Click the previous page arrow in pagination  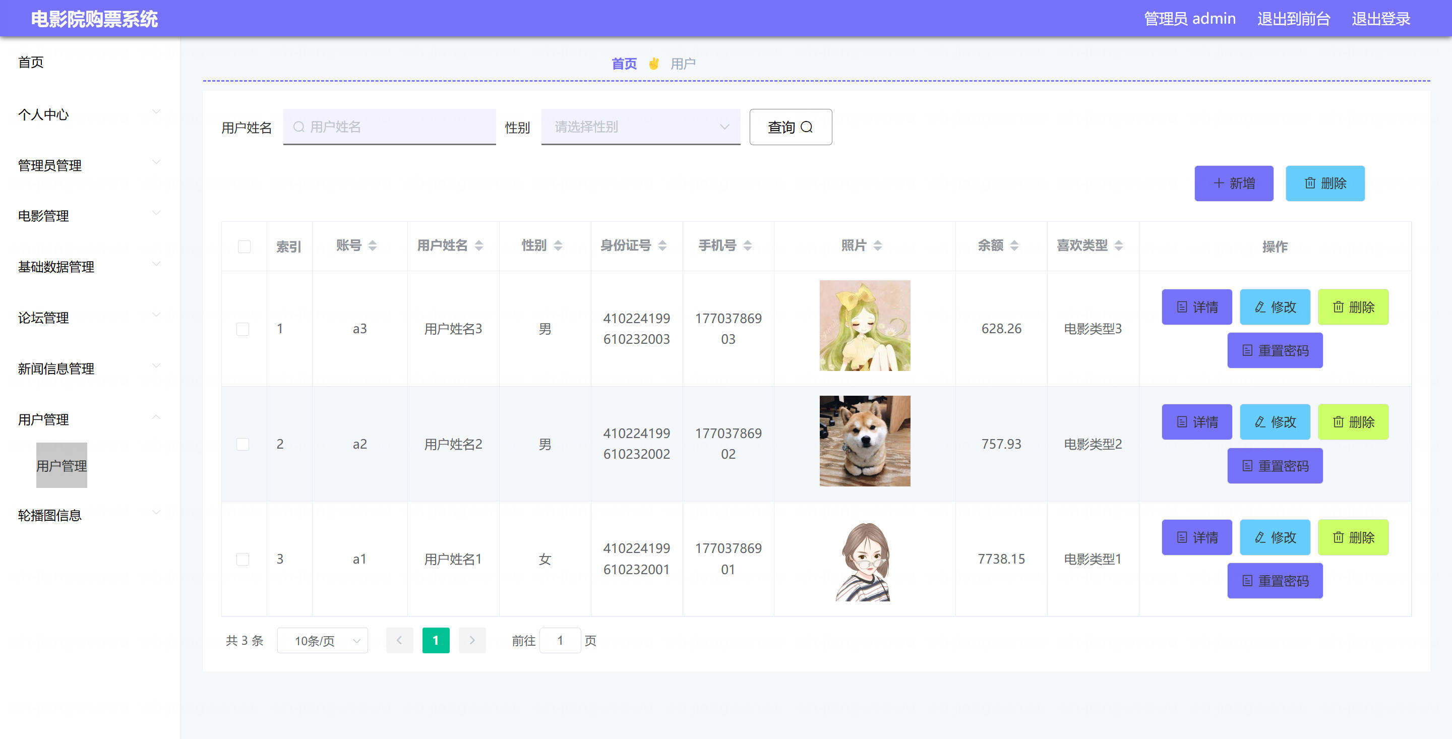click(x=399, y=640)
